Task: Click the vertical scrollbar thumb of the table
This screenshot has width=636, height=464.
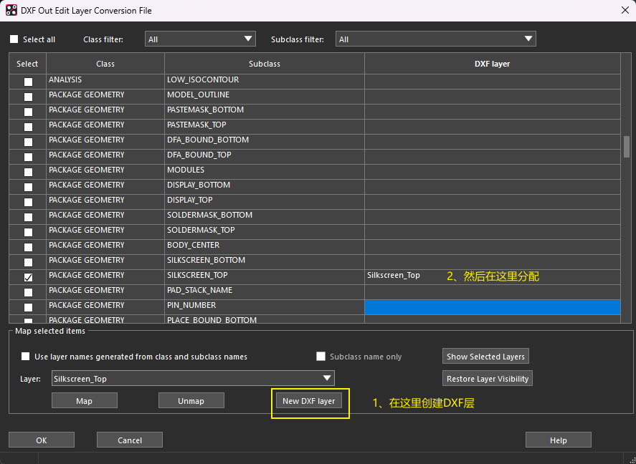Action: 627,146
